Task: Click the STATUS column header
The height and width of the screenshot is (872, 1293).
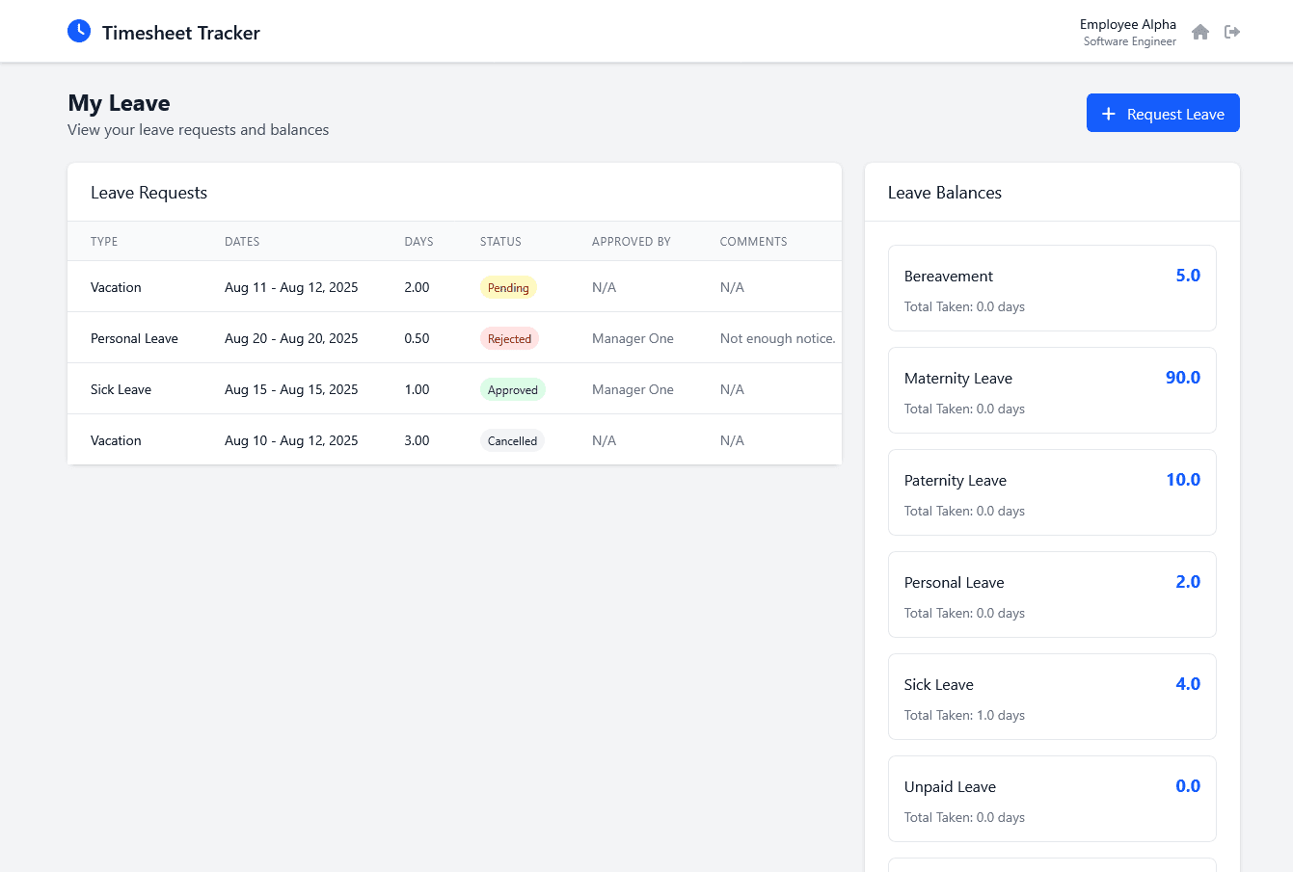Action: [x=499, y=241]
